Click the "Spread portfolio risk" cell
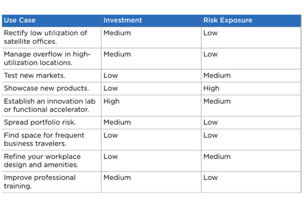This screenshot has width=304, height=208. pyautogui.click(x=40, y=122)
